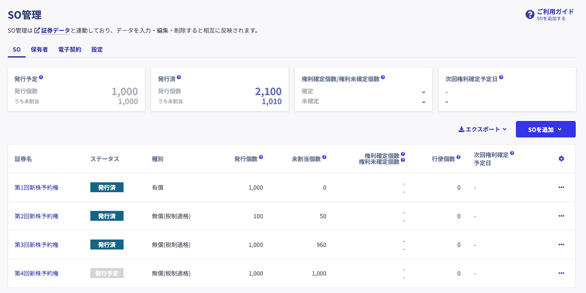Click help icon next to 発行済
Screen dimensions: 586x293
click(179, 77)
